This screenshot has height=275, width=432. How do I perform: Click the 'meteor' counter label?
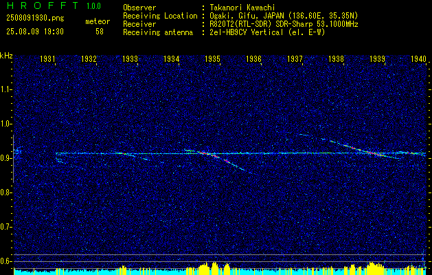pos(98,21)
